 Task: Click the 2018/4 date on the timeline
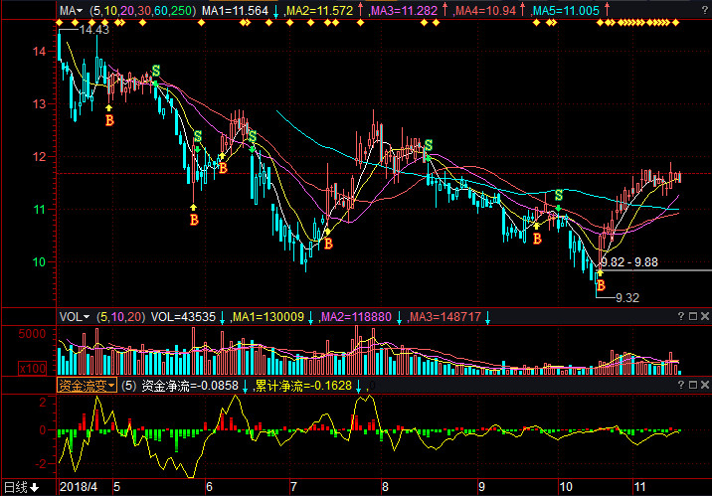(79, 487)
